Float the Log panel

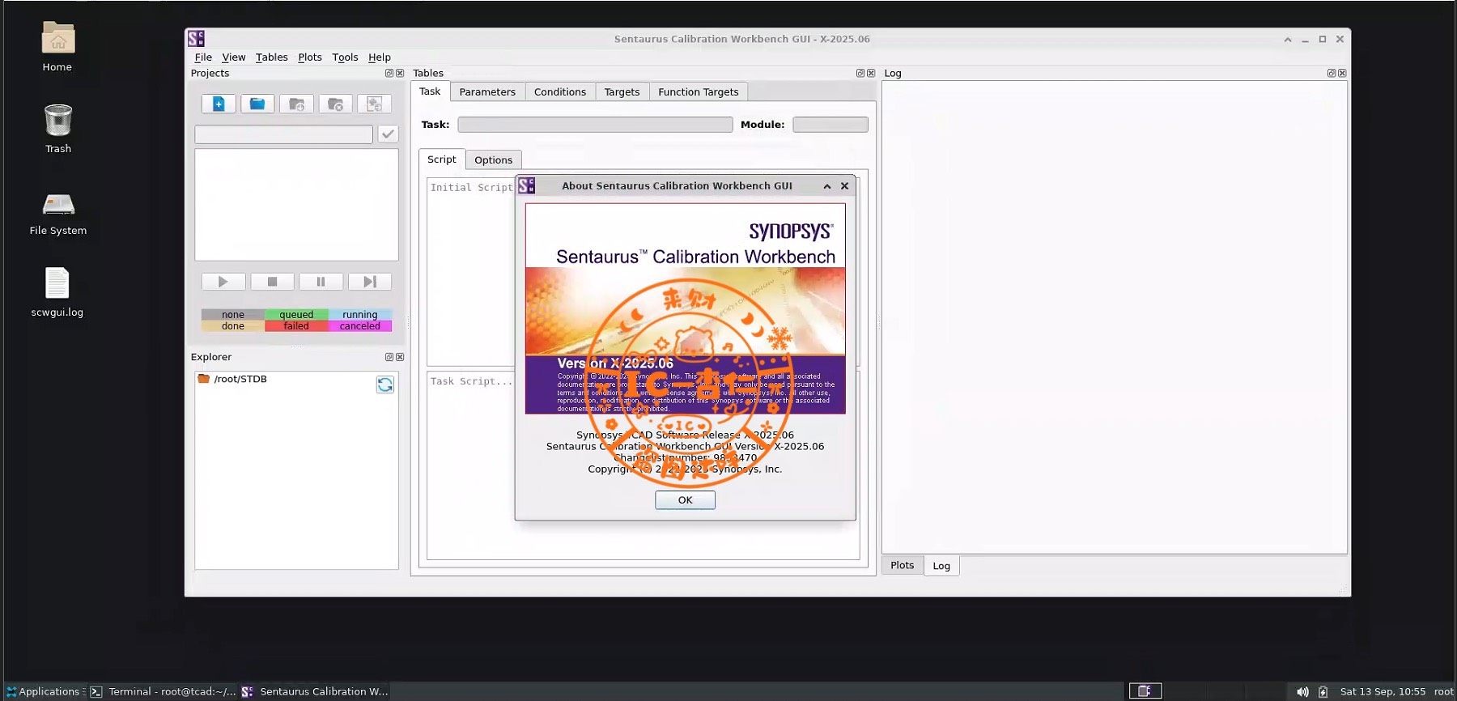[1332, 73]
